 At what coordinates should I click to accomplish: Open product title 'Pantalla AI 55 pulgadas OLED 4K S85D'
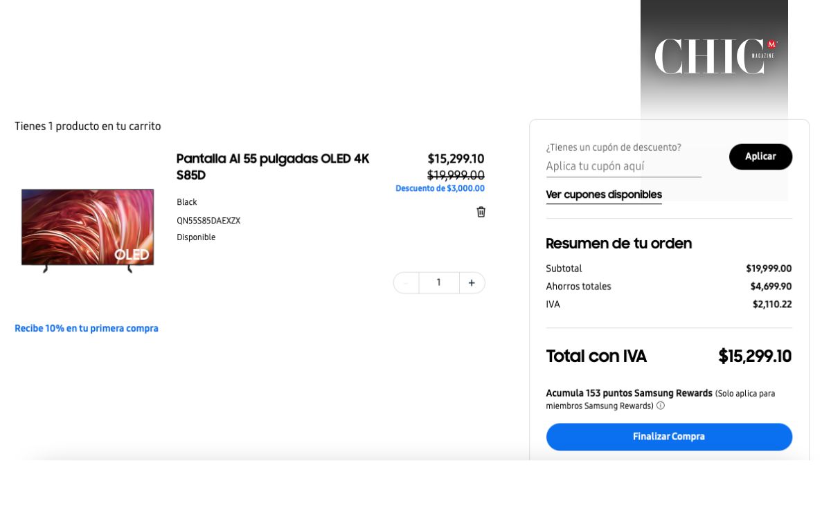[x=273, y=167]
